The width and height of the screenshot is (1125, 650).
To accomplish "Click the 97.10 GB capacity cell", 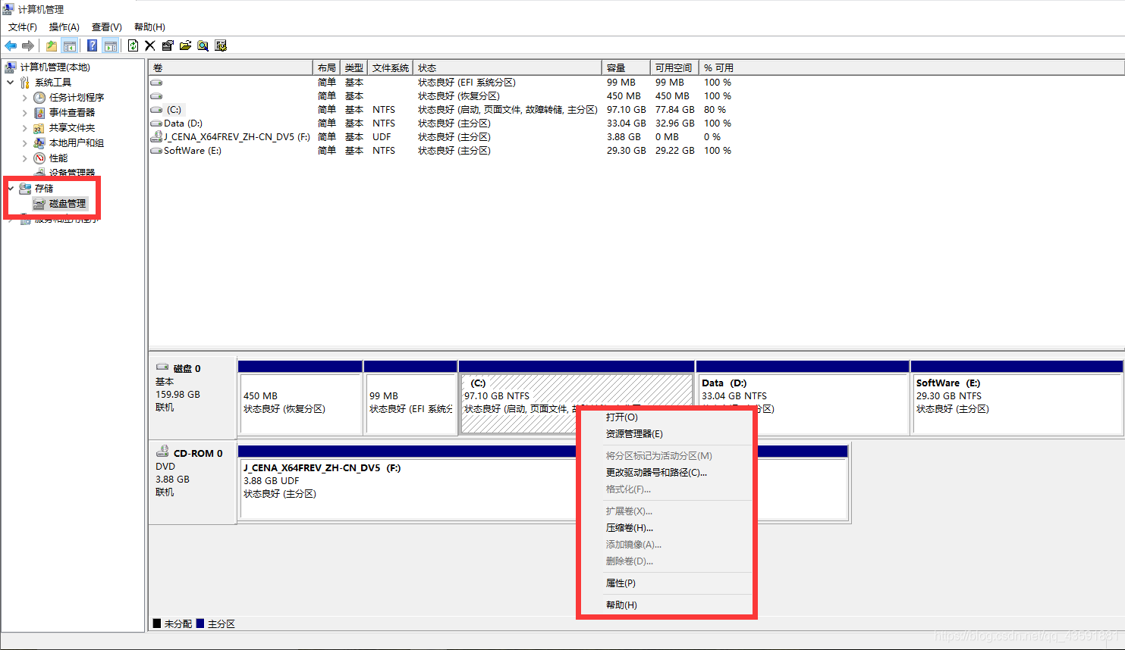I will pos(626,110).
